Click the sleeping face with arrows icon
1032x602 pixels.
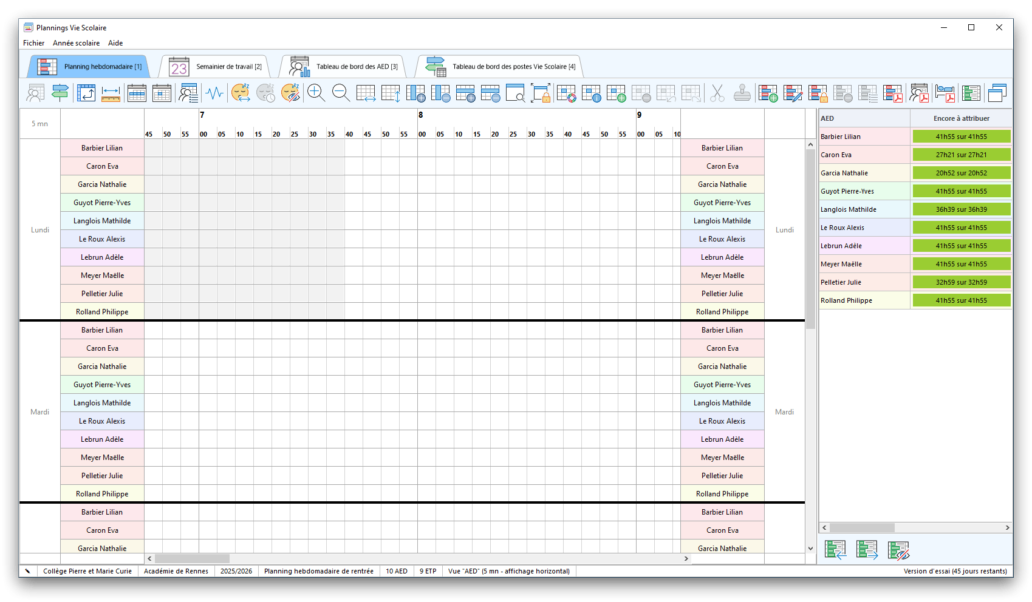tap(241, 93)
